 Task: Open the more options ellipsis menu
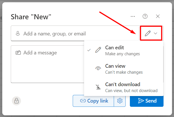point(133,16)
